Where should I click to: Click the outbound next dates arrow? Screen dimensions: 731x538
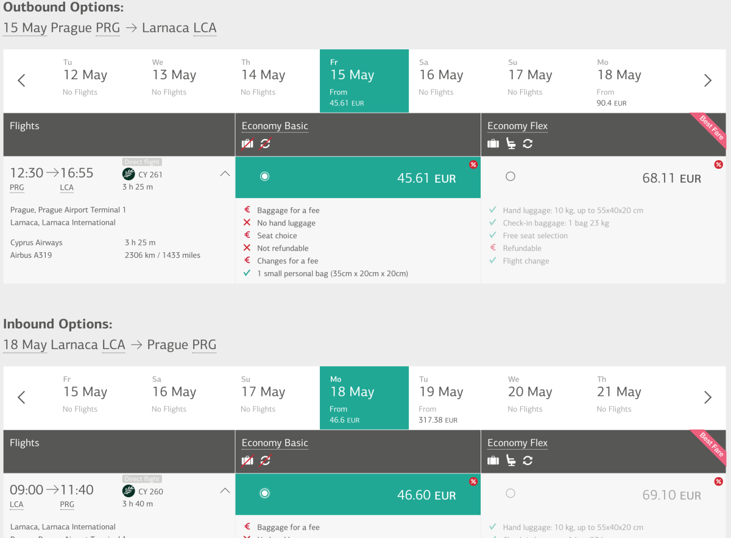coord(707,80)
